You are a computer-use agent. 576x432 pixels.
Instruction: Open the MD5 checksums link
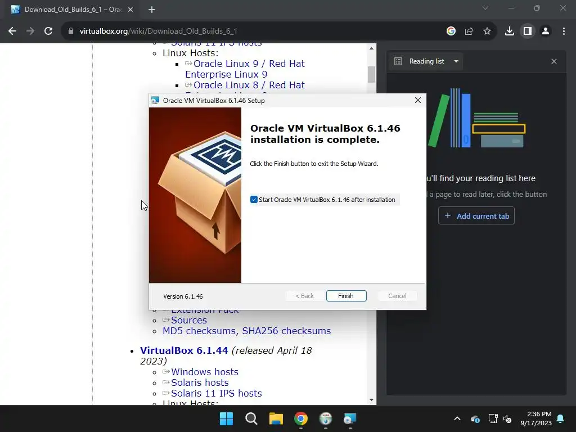201,331
